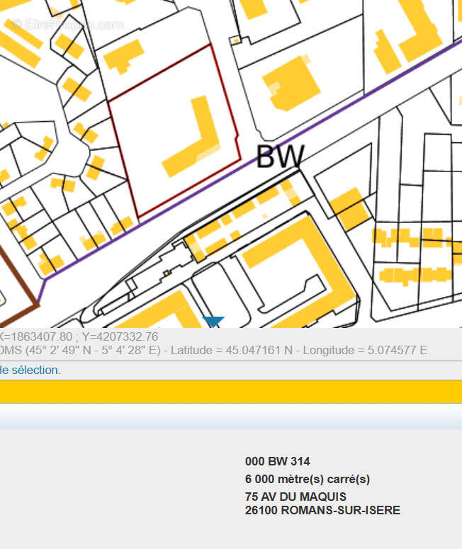This screenshot has width=462, height=549.
Task: Click the light blue gradient bar below the yellow bar
Action: (x=231, y=417)
